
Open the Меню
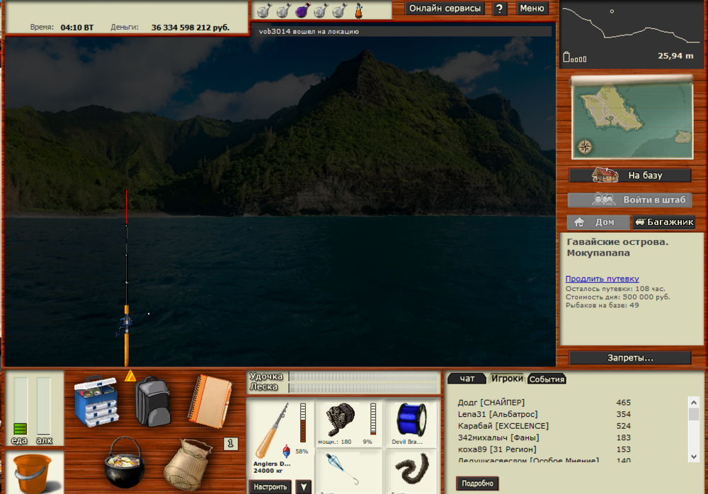pyautogui.click(x=532, y=8)
